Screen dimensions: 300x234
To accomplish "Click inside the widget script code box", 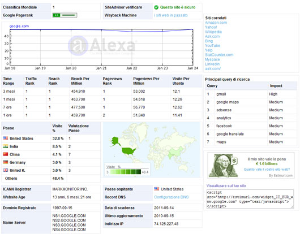I will (250, 199).
